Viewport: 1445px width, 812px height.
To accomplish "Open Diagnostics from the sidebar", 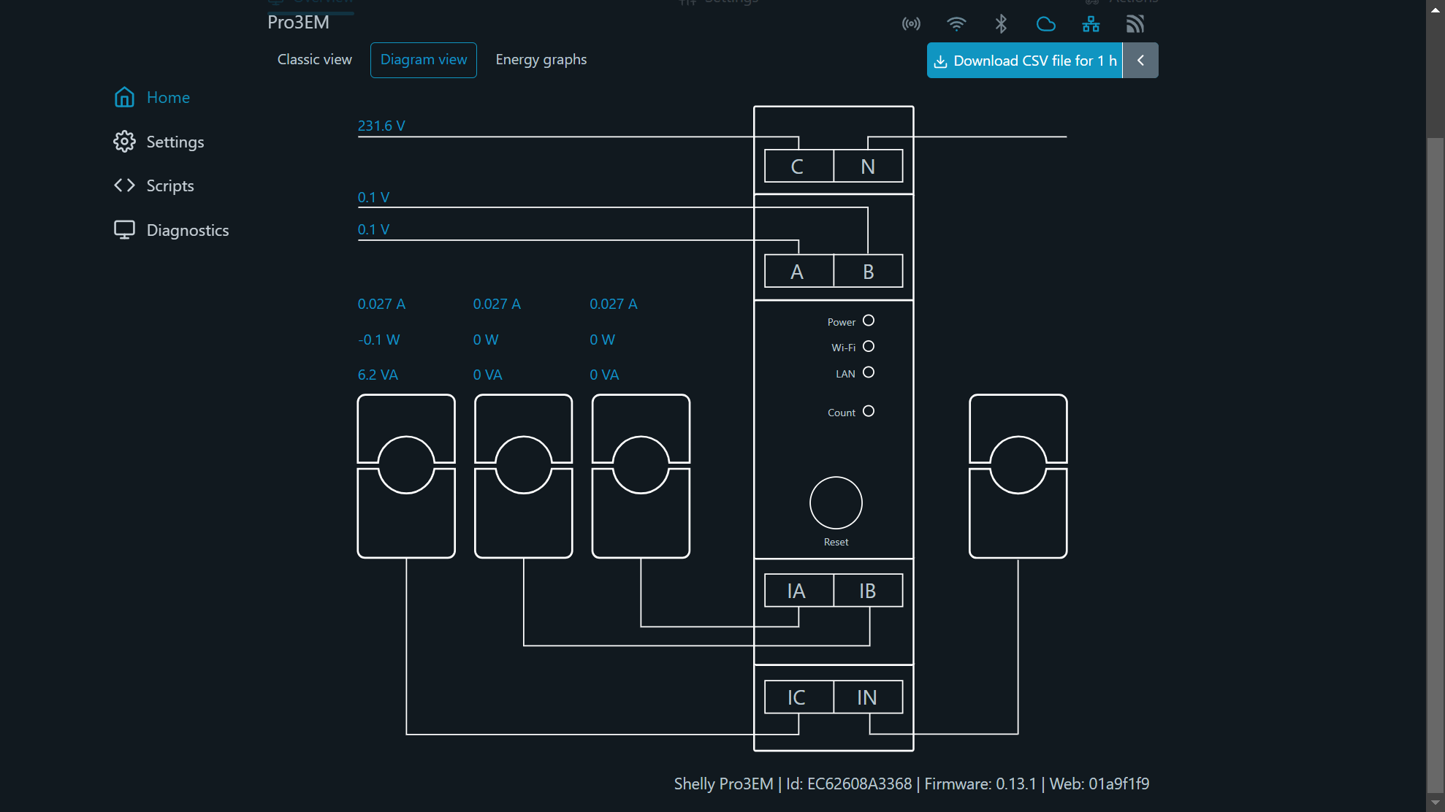I will point(187,230).
